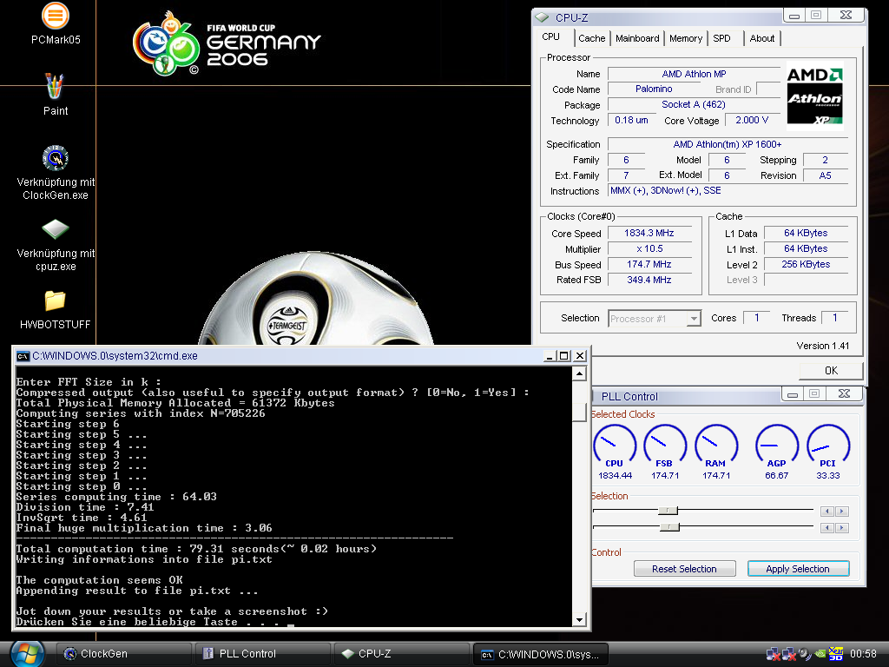Click the Technology value 0.18 um
Screen dimensions: 889x667
631,120
